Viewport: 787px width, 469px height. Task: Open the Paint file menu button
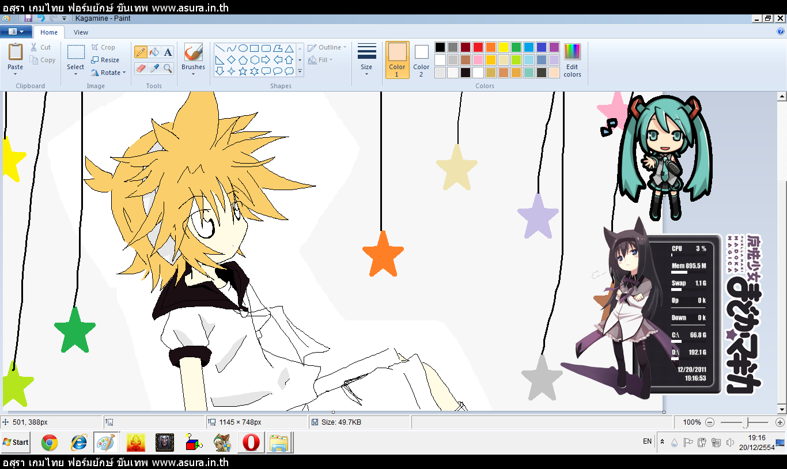pyautogui.click(x=16, y=32)
